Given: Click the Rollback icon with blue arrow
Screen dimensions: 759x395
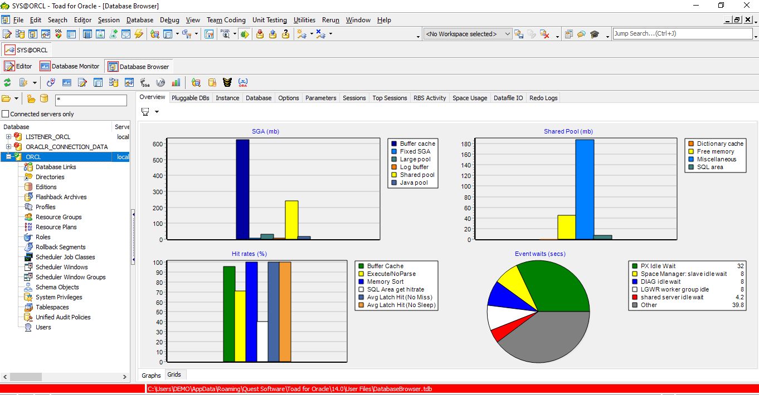Looking at the screenshot, I should coord(273,34).
